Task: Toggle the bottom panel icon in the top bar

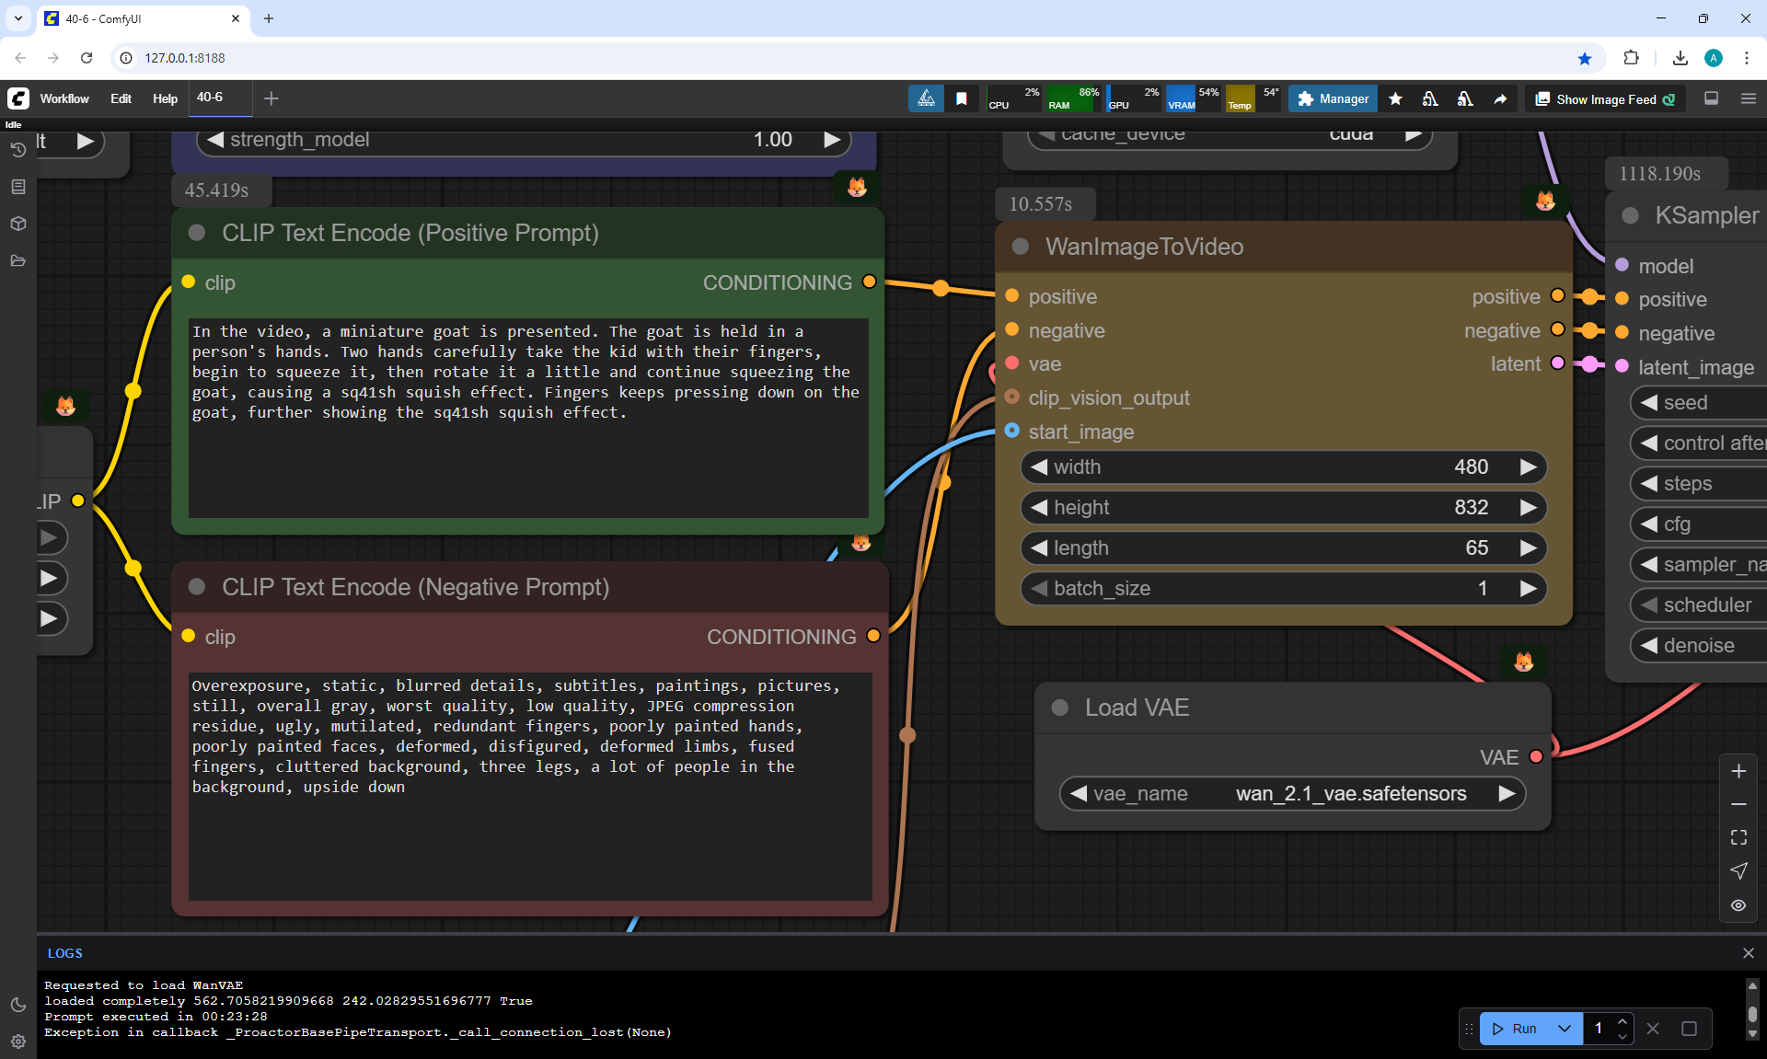Action: [x=1711, y=98]
